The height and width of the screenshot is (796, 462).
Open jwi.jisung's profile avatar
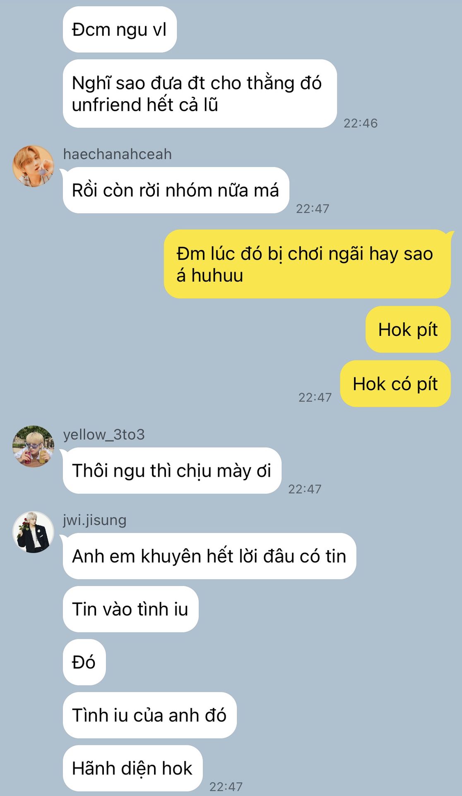pos(34,532)
